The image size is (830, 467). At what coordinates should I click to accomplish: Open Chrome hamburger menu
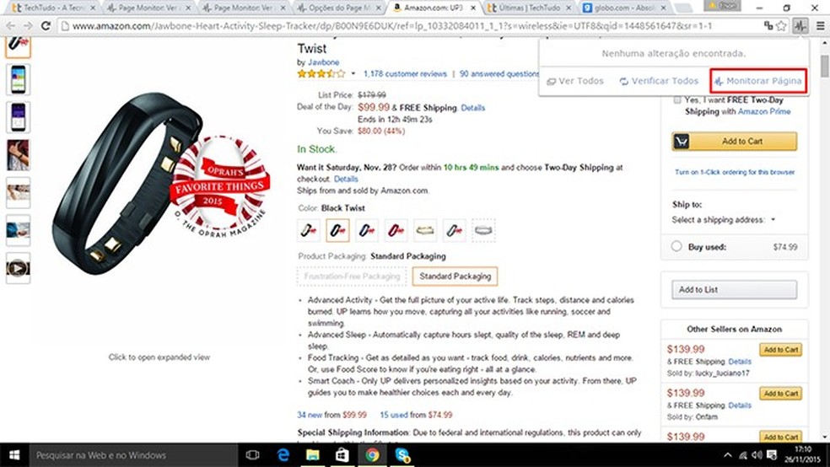coord(820,25)
